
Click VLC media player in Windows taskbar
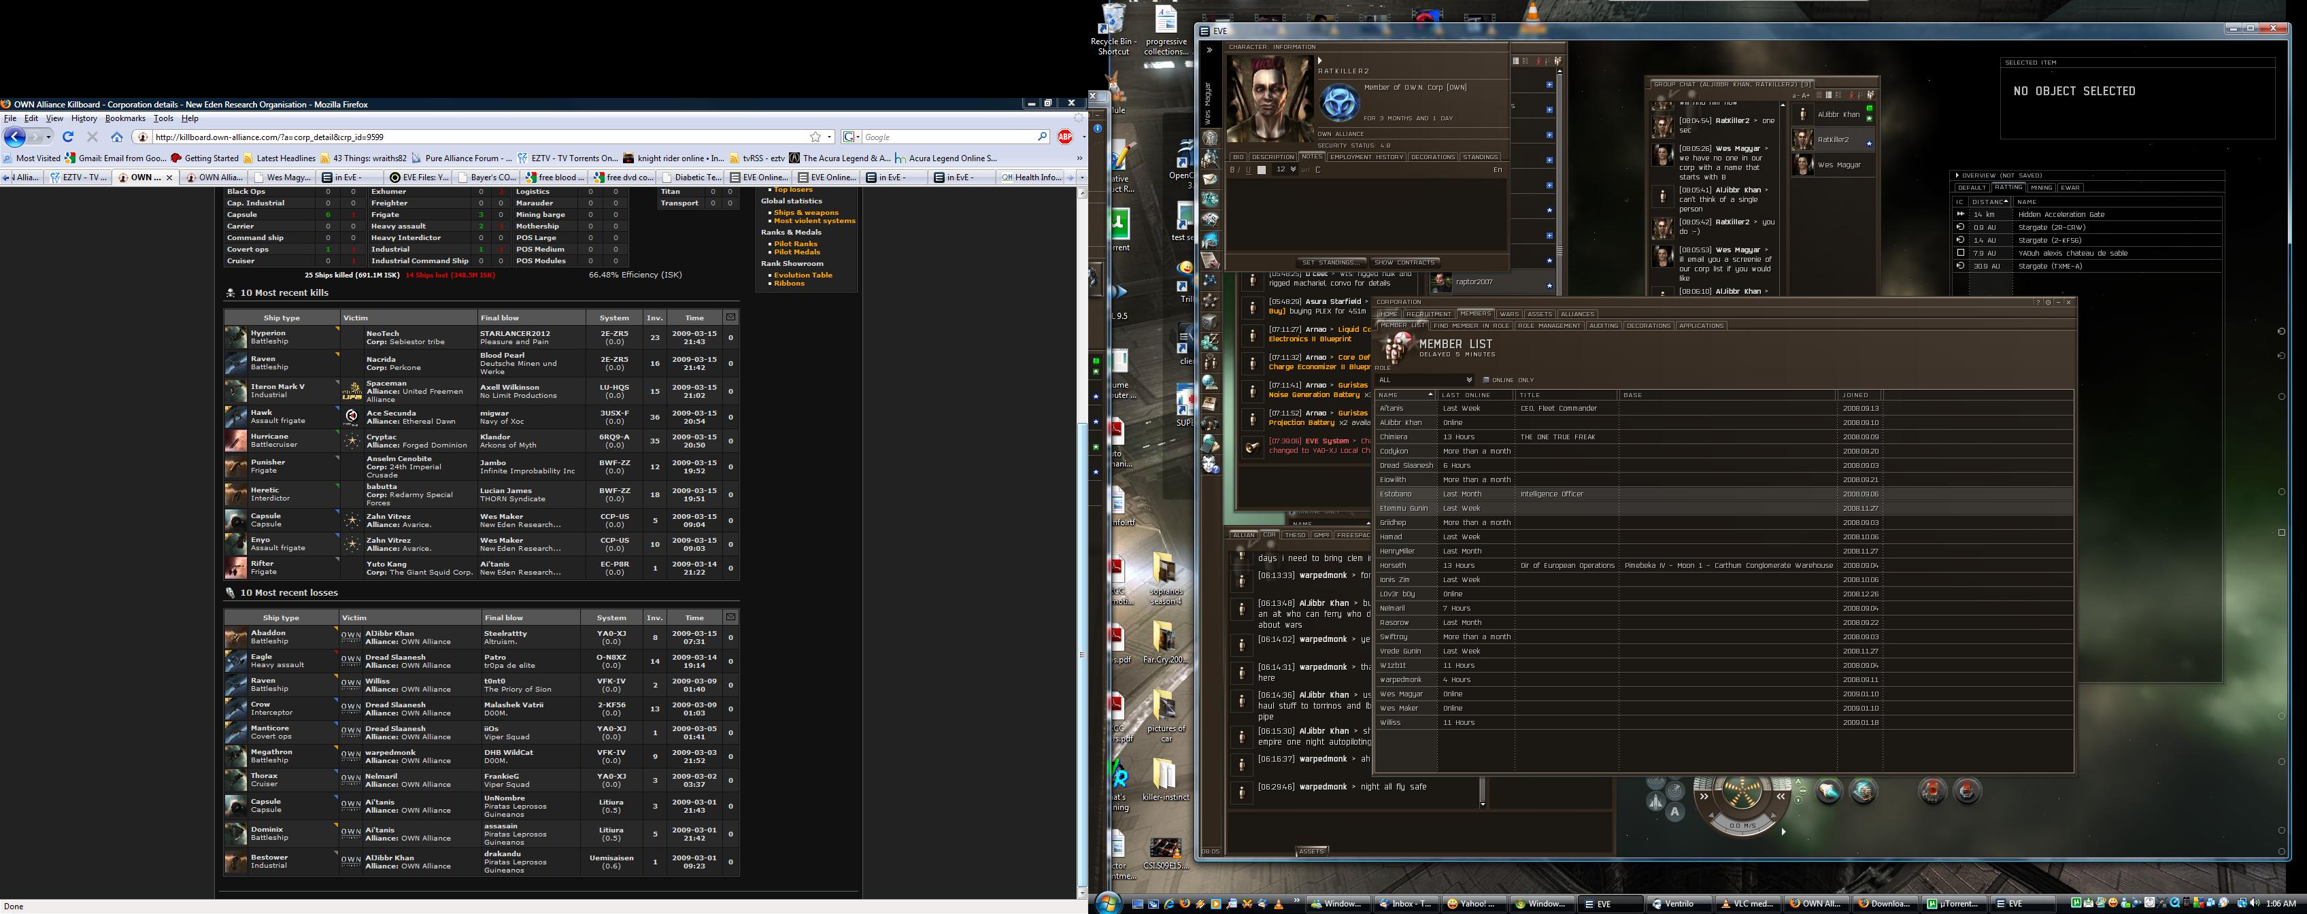point(1747,903)
